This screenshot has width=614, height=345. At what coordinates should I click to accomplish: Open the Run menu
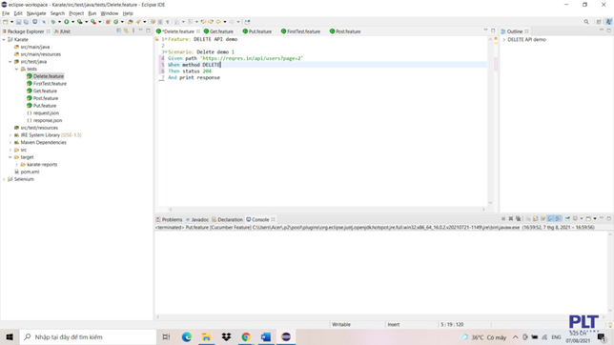(x=92, y=13)
